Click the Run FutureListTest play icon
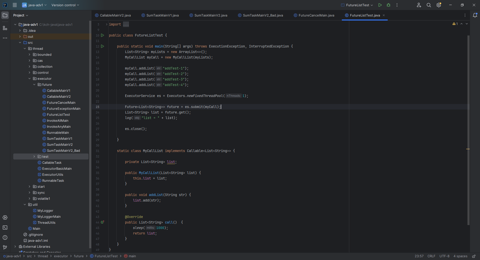The width and height of the screenshot is (480, 260). (380, 5)
